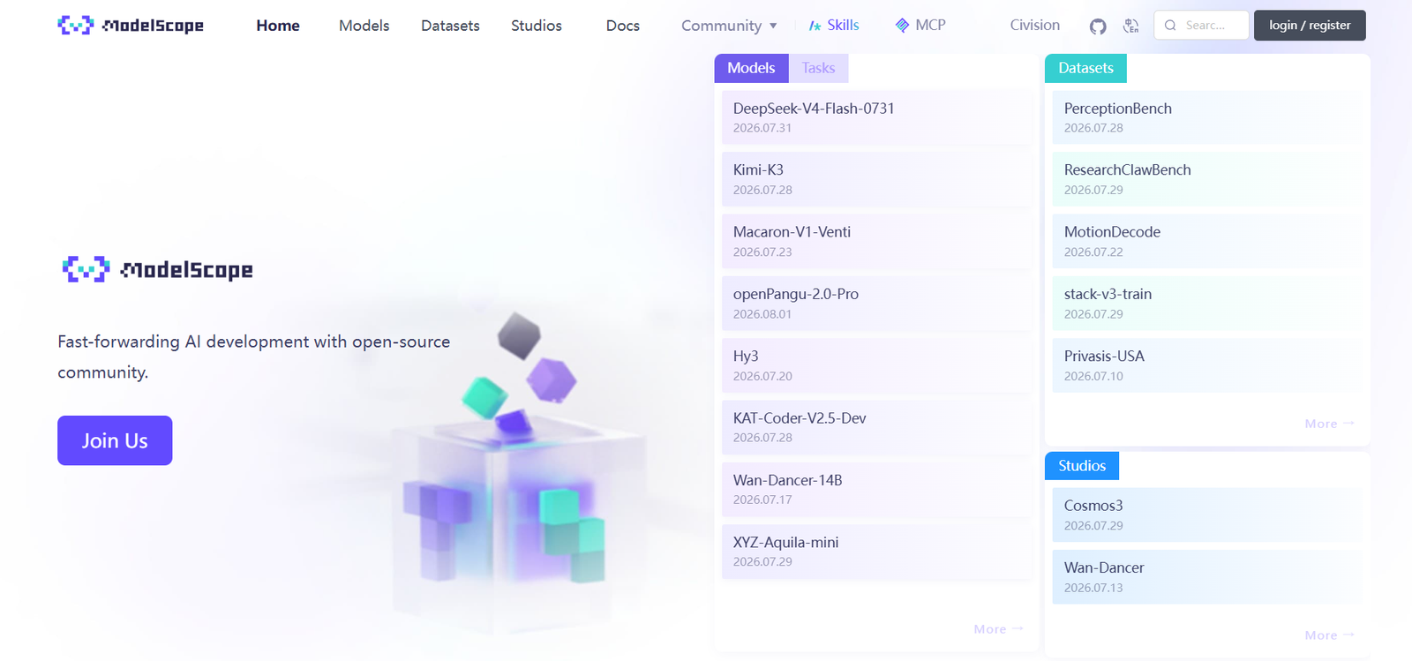Open the openPangu-2.0-Pro model card
This screenshot has height=661, width=1412.
[876, 304]
